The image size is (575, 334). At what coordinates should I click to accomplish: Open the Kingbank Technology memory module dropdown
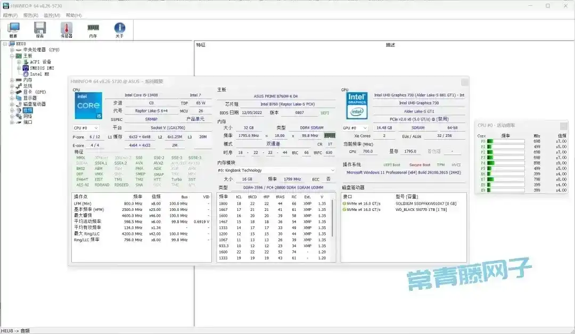pos(276,170)
